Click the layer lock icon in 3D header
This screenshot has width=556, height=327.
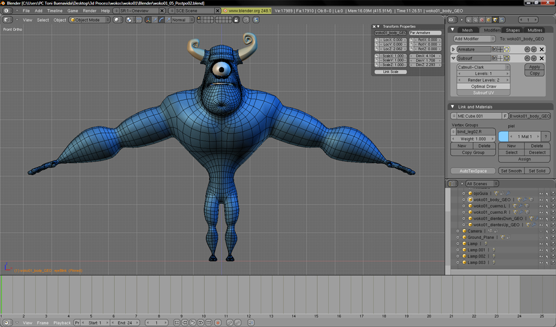(x=236, y=20)
